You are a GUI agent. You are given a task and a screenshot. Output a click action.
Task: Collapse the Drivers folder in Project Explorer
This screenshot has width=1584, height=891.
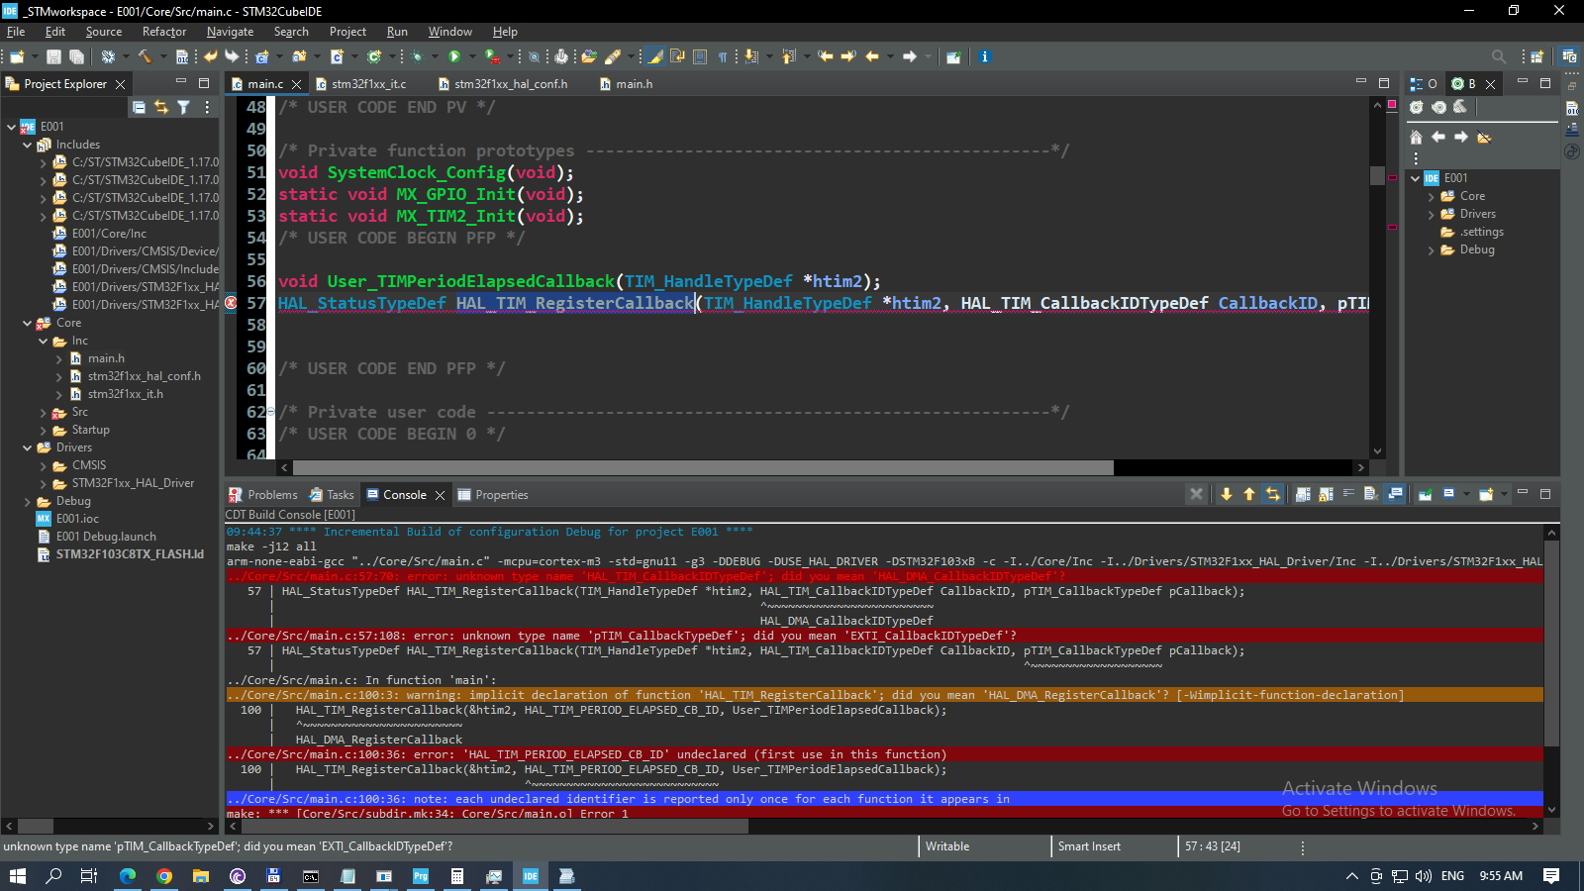coord(28,447)
